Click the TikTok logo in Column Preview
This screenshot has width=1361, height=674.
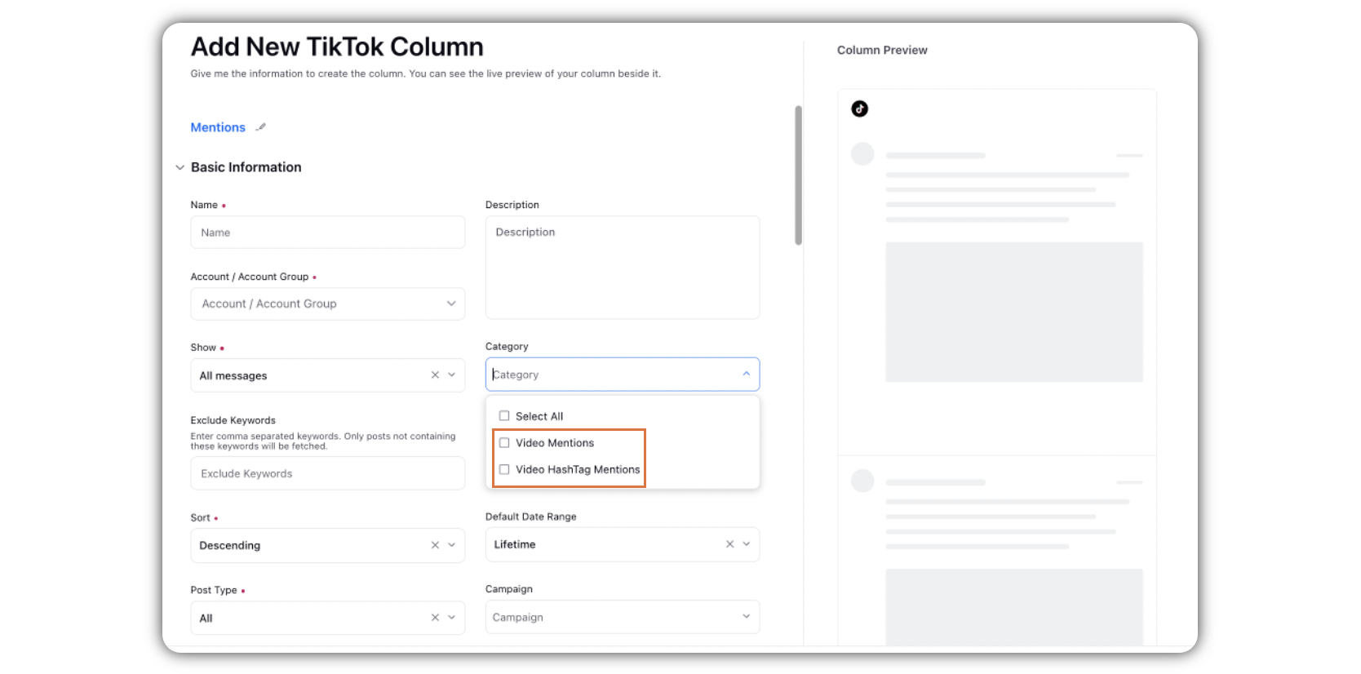[859, 109]
